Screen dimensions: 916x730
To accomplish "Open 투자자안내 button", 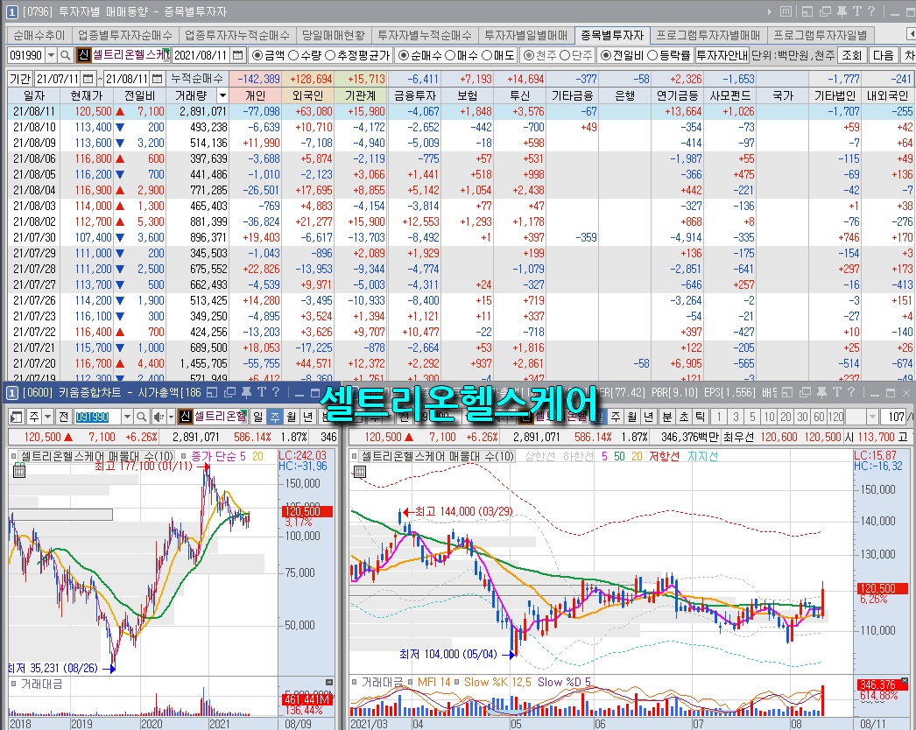I will tap(722, 55).
